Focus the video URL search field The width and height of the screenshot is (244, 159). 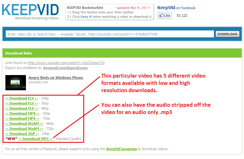coord(110,34)
